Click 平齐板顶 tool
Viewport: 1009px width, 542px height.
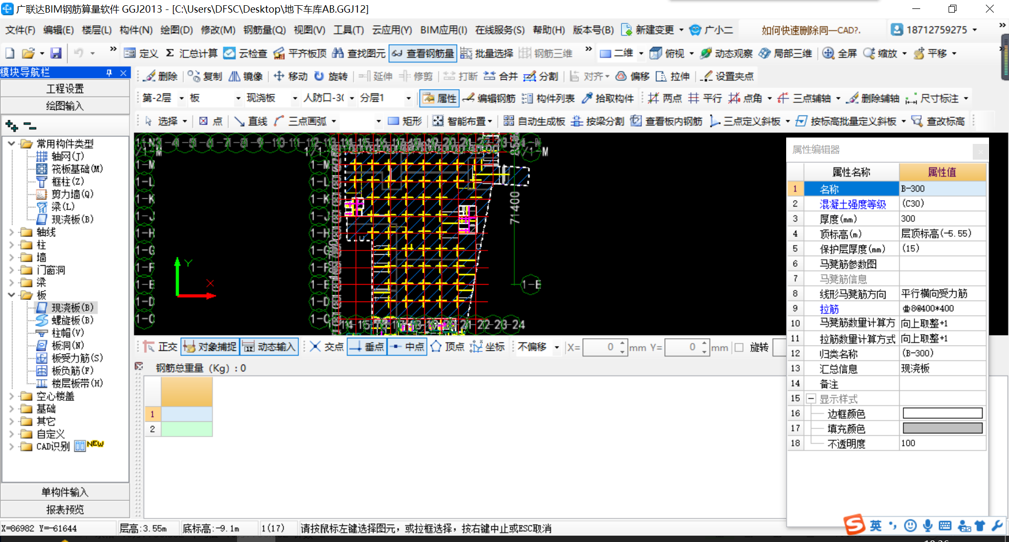pos(300,53)
